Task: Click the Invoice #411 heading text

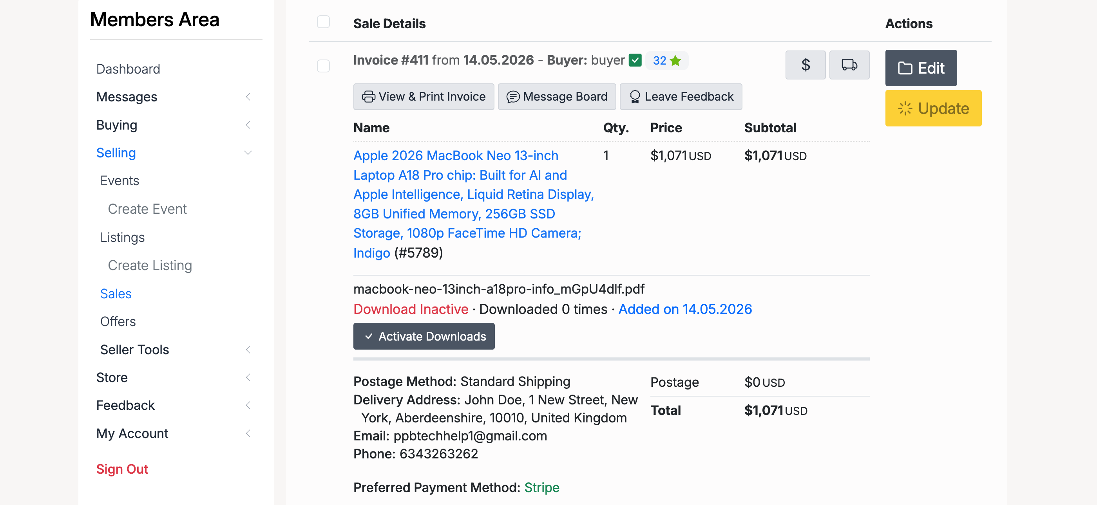Action: tap(391, 60)
